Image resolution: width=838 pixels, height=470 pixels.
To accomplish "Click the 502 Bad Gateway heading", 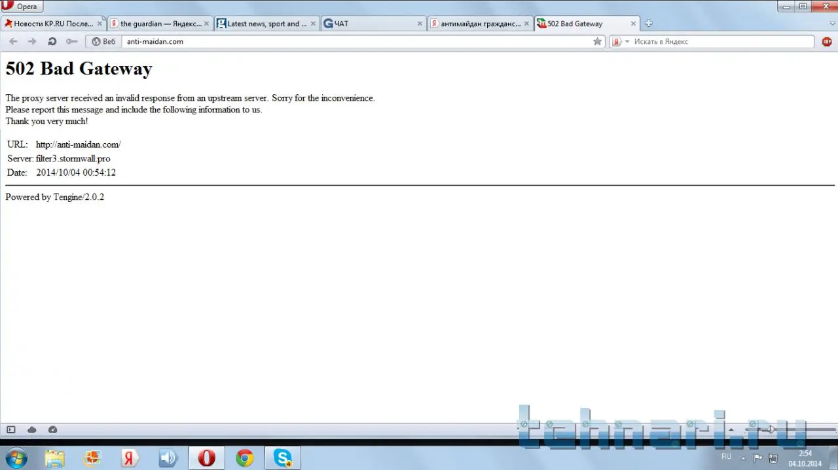I will (79, 69).
